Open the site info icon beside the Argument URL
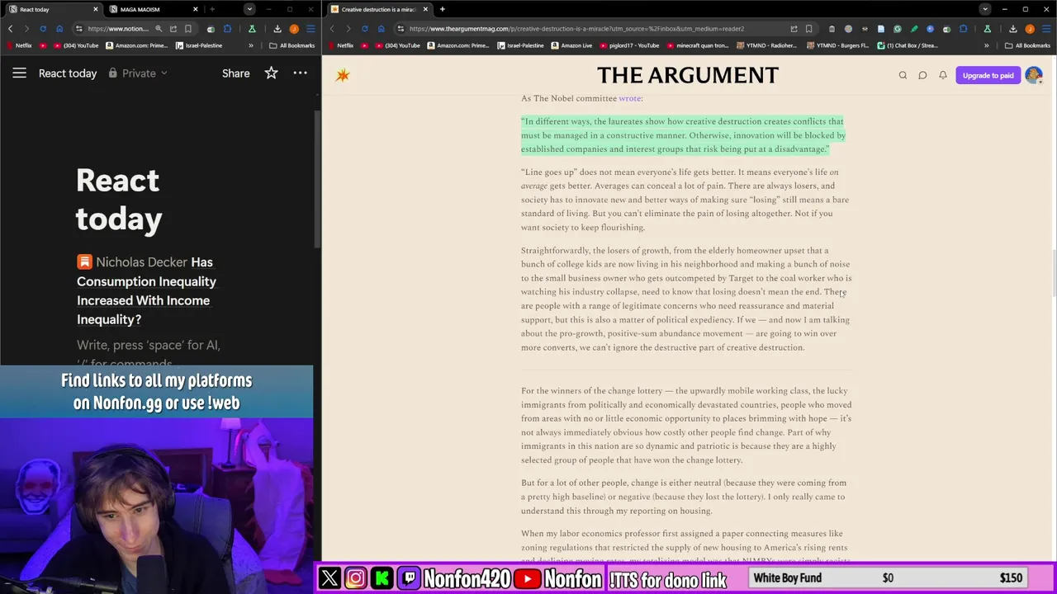 pyautogui.click(x=401, y=29)
